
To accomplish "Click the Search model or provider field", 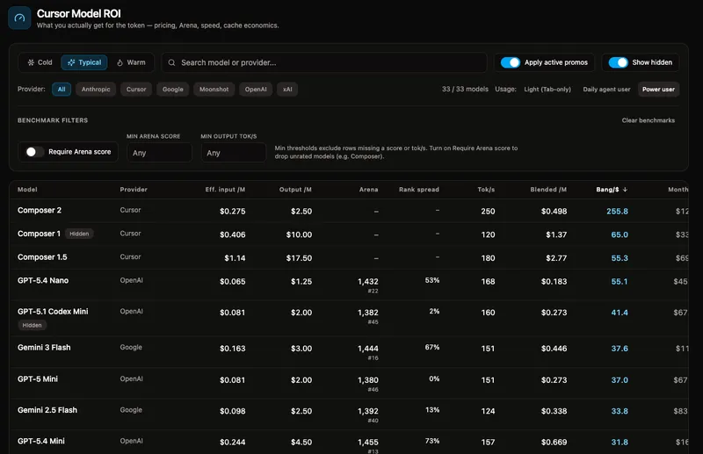I will pyautogui.click(x=324, y=62).
